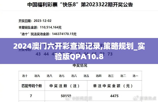
Task: Select the '选一' tab in the table
Action: click(135, 76)
